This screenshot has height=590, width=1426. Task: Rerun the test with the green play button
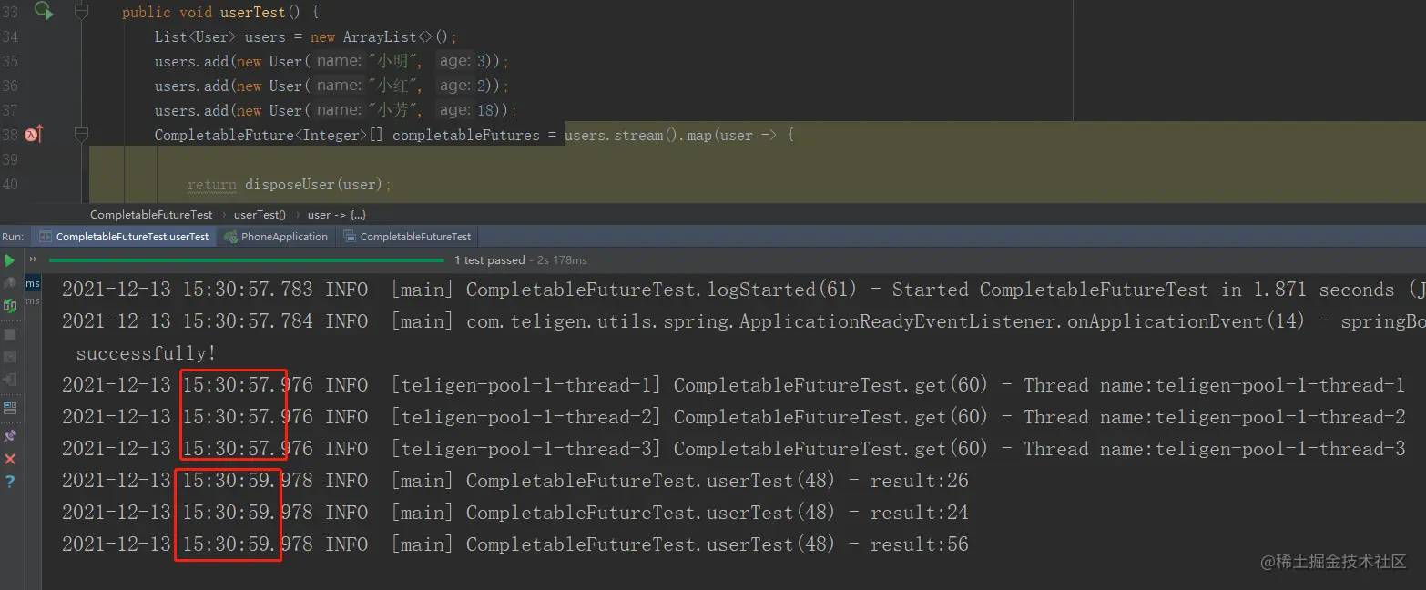coord(10,260)
